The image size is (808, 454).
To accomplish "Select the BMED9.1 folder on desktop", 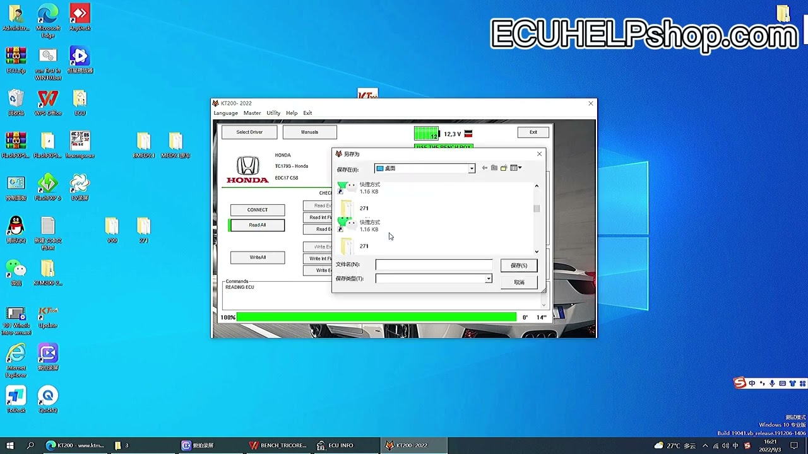I will (143, 145).
